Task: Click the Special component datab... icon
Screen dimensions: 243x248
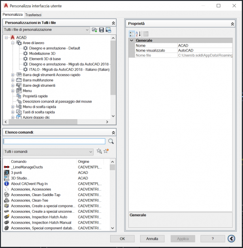Action: 6,228
